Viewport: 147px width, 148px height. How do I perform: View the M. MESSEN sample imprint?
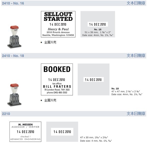pyautogui.click(x=25, y=132)
